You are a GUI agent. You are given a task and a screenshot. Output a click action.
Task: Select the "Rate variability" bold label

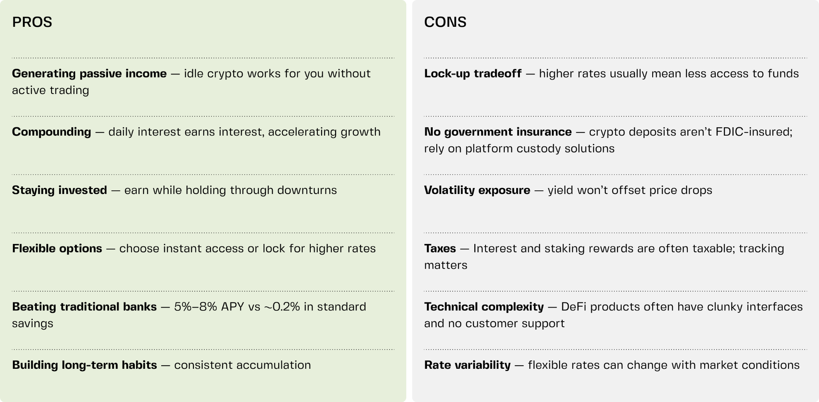[x=467, y=365]
